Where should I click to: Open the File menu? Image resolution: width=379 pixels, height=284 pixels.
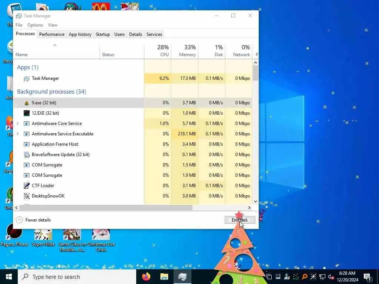pyautogui.click(x=19, y=25)
